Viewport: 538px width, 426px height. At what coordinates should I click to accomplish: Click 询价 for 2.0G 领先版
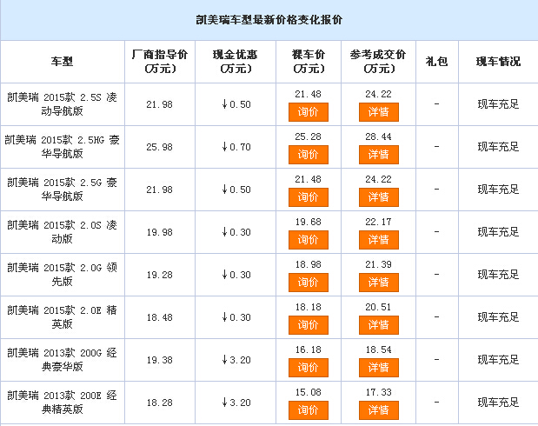click(x=309, y=283)
